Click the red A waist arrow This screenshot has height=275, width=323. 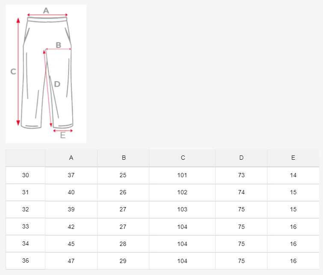coord(47,15)
